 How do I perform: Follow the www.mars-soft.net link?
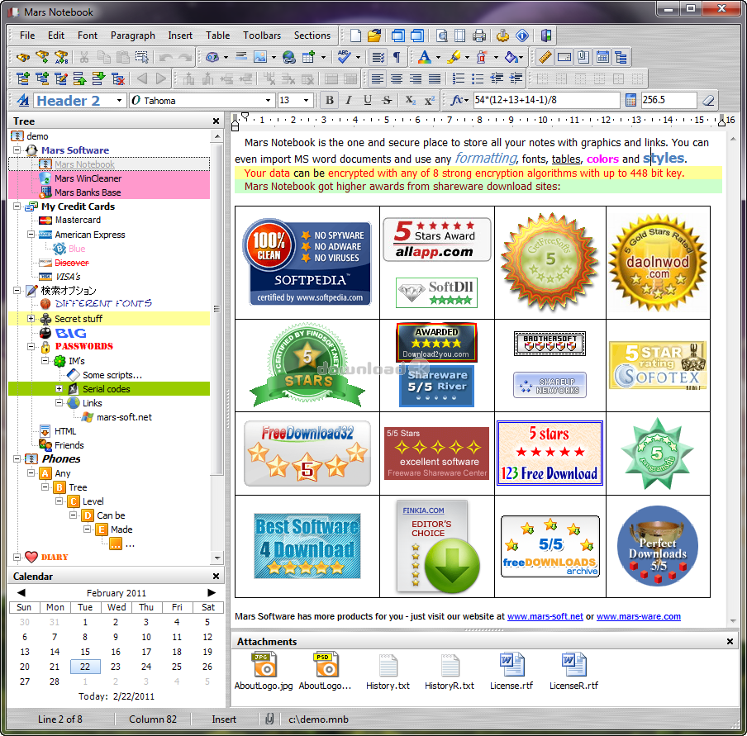click(x=545, y=616)
